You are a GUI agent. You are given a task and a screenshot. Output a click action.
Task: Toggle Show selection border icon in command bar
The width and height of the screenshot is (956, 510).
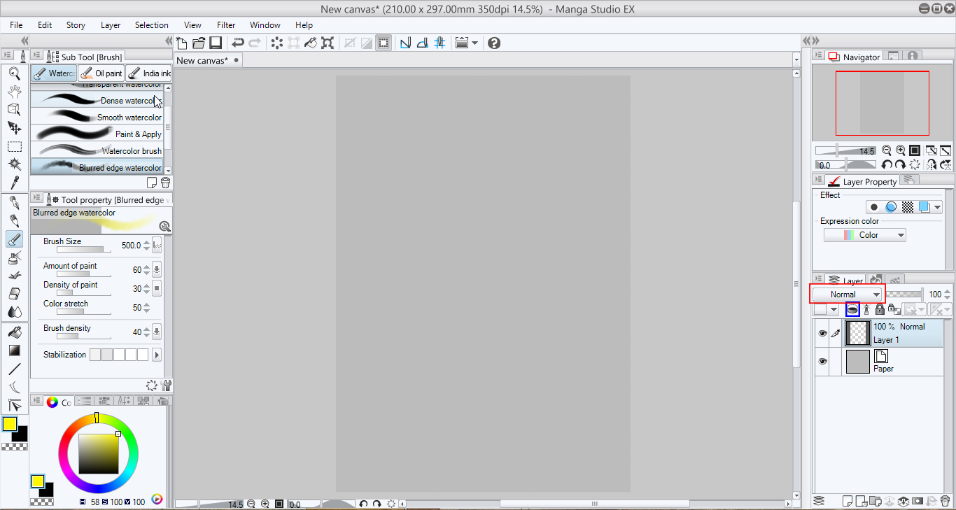click(x=384, y=43)
